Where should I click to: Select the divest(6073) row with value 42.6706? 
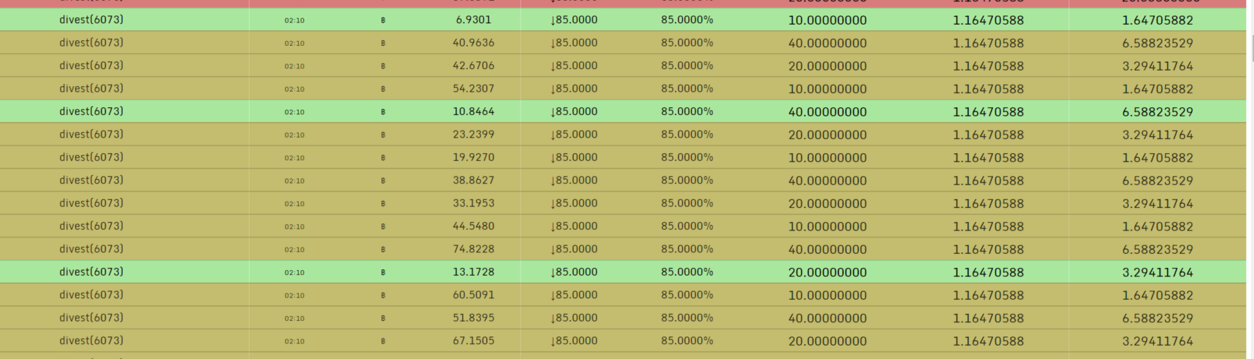pos(623,66)
